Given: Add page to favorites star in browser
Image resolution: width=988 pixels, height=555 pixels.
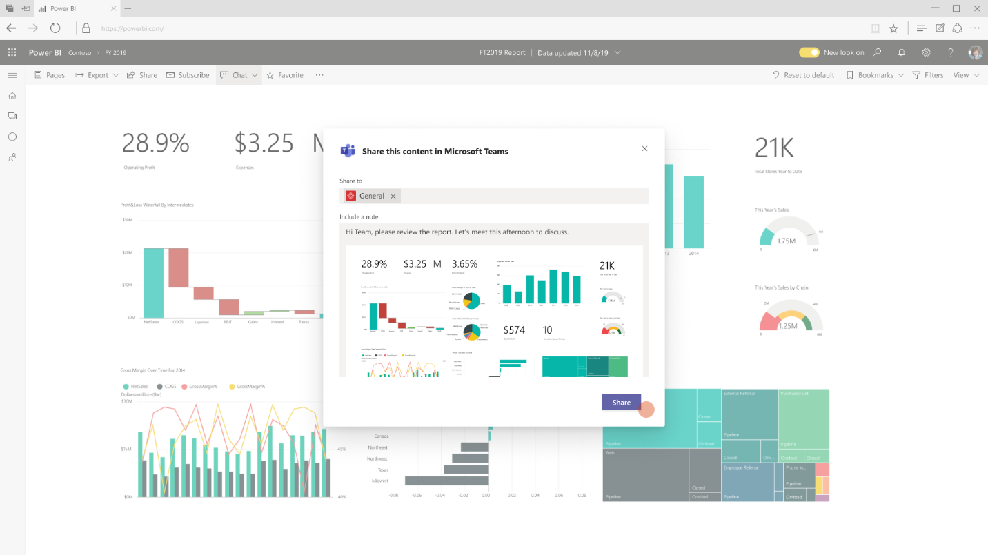Looking at the screenshot, I should click(x=893, y=28).
